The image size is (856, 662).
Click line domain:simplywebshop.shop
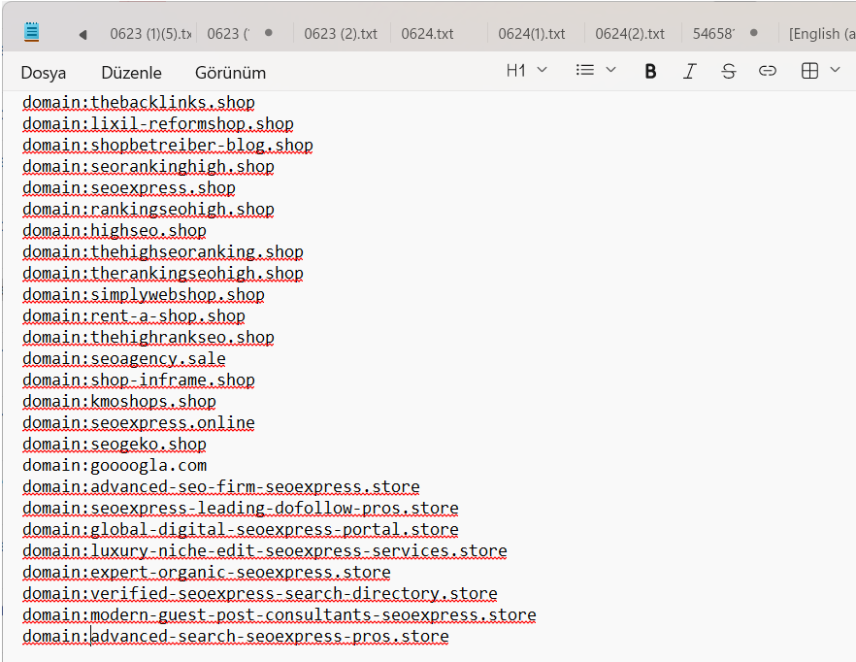point(143,294)
